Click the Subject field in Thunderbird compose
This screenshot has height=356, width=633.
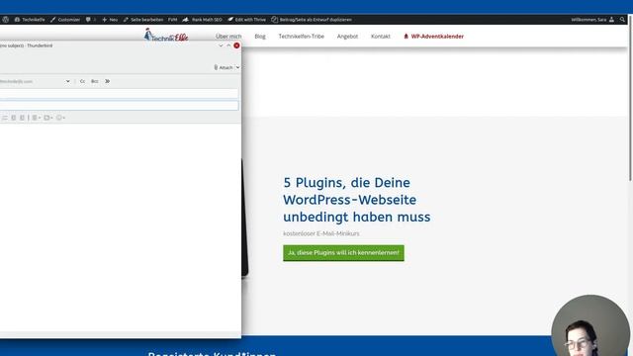(x=119, y=106)
